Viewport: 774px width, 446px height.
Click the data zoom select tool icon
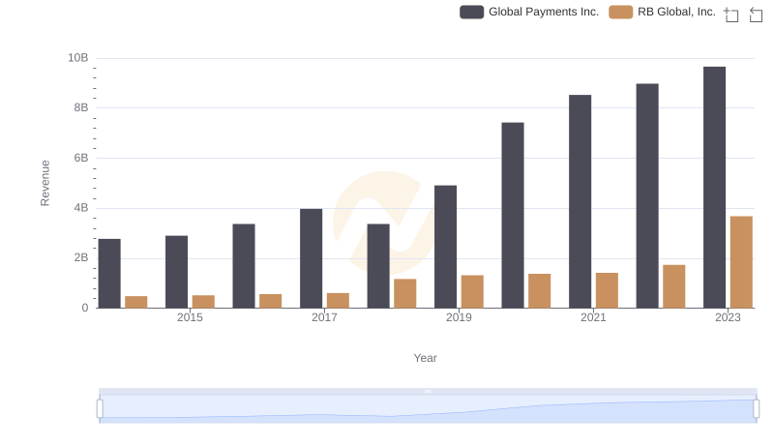[x=731, y=15]
